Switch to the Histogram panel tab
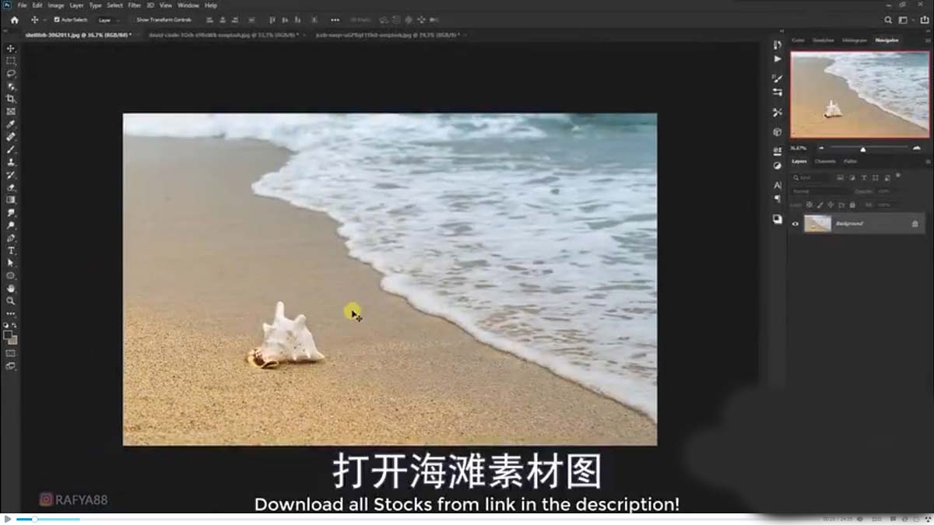 tap(853, 40)
